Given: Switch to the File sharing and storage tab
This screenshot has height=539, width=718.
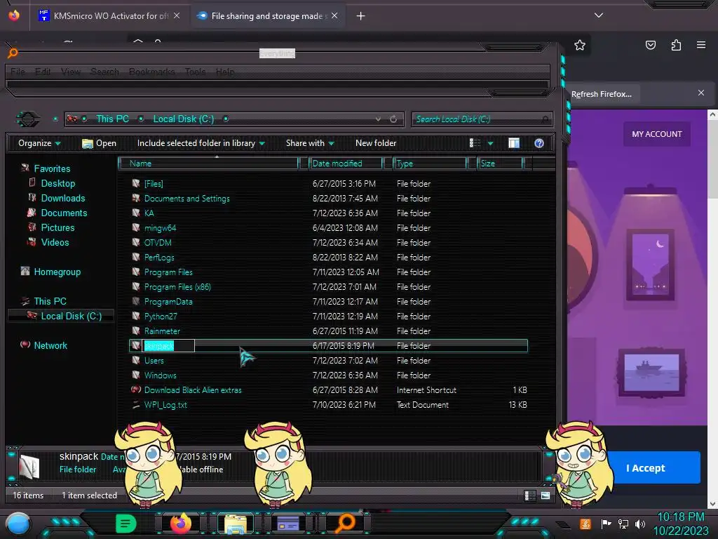Looking at the screenshot, I should click(268, 16).
